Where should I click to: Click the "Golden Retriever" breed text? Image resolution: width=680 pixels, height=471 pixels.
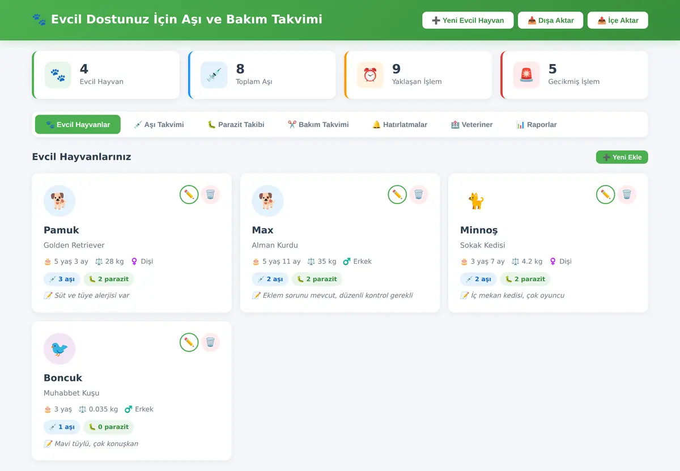click(x=74, y=245)
